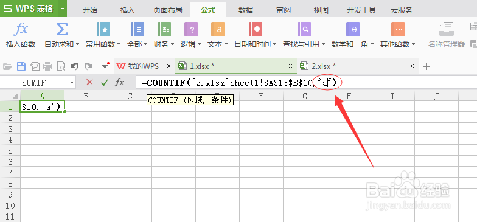477x222 pixels.
Task: Switch to the 云服务 ribbon tab
Action: click(x=402, y=10)
